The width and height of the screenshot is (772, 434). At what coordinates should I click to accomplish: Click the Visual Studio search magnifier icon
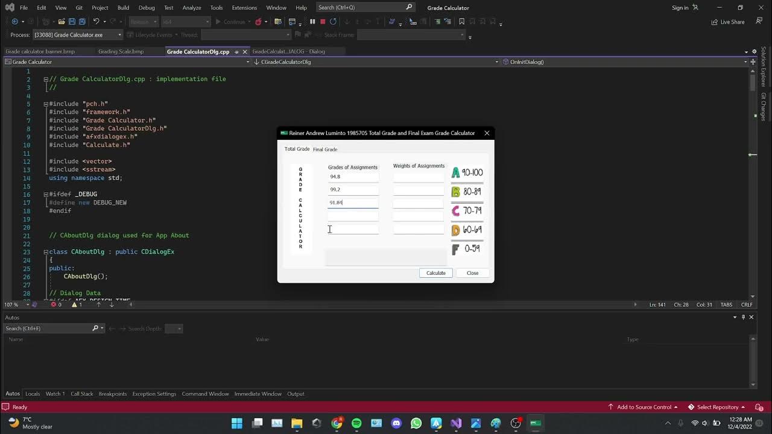409,7
